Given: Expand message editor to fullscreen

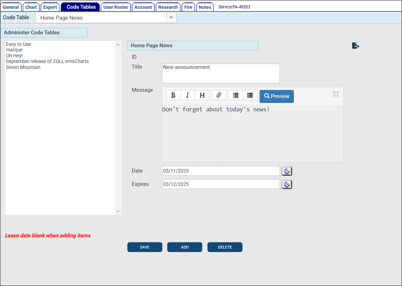Looking at the screenshot, I should 336,94.
